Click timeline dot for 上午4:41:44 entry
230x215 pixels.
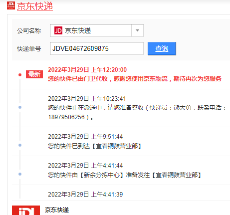coord(20,174)
